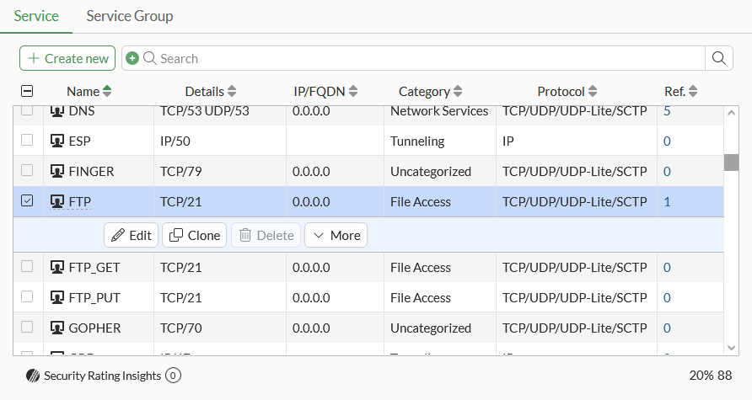Click the Edit button for FTP
The width and height of the screenshot is (752, 400).
click(131, 236)
